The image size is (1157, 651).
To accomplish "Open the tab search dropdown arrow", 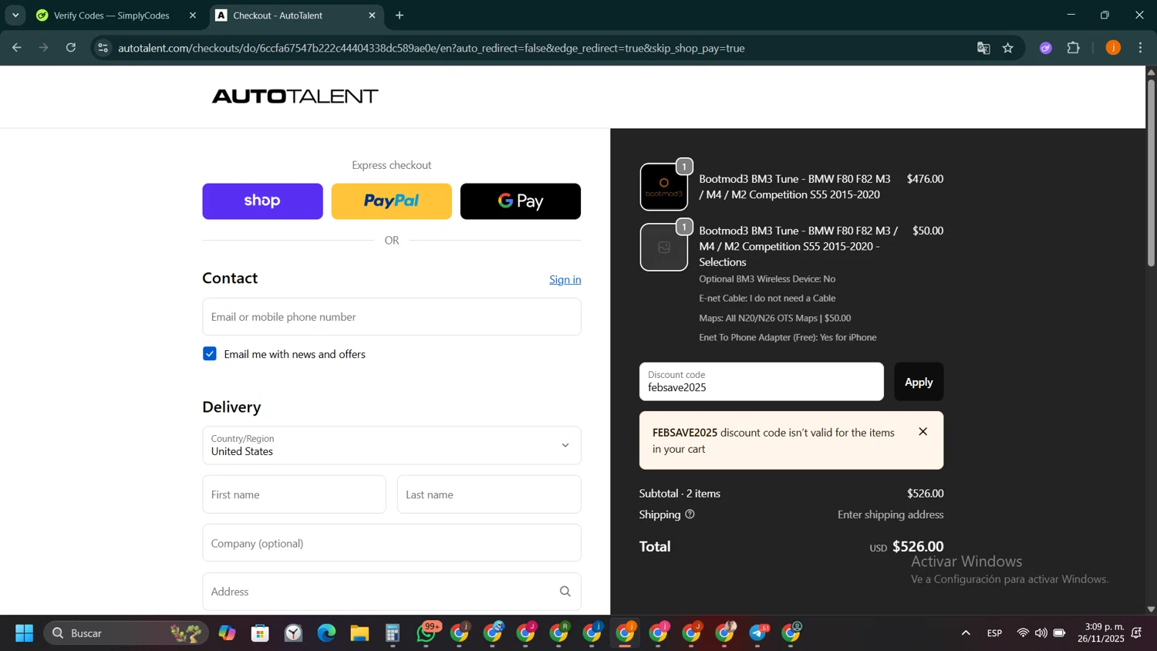I will (x=15, y=15).
